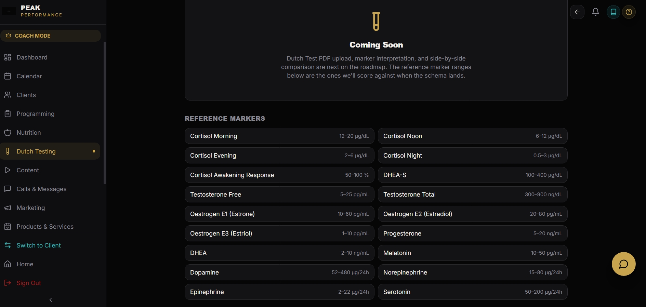
Task: Click the Dashboard grid icon
Action: [8, 57]
